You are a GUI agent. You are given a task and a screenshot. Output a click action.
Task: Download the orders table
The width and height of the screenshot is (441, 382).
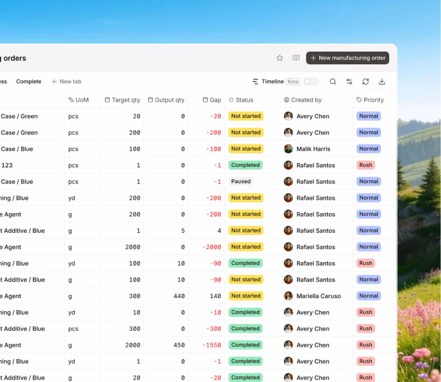click(x=382, y=82)
